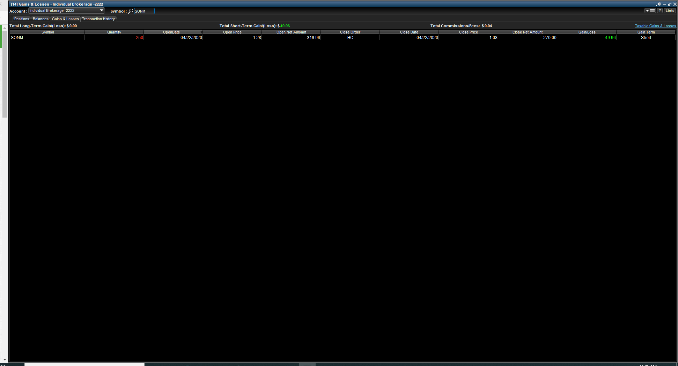
Task: Sort by the Close Order column header
Action: 350,32
